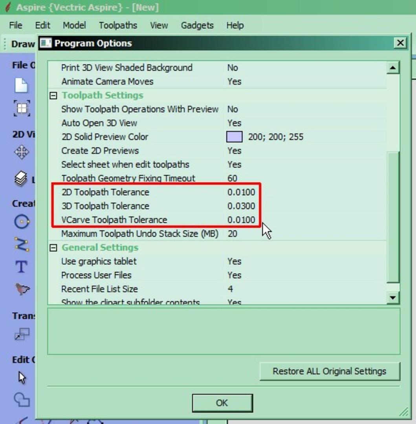Open the Edit menu
This screenshot has width=416, height=424.
[42, 26]
